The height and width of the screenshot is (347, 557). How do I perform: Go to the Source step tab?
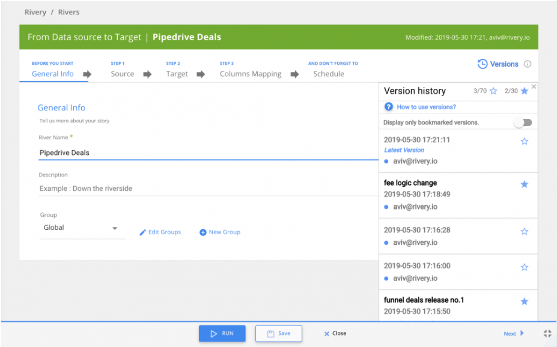click(123, 74)
